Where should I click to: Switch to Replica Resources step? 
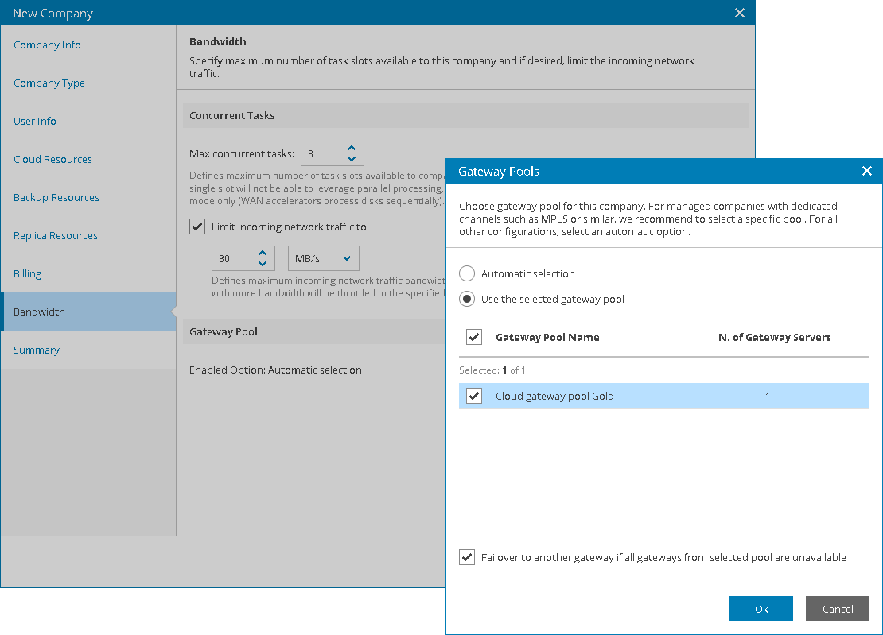(56, 236)
